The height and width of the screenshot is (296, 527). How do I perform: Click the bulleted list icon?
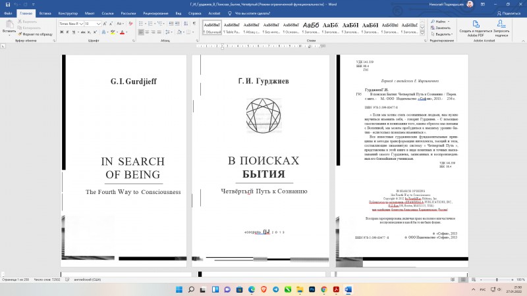point(141,24)
